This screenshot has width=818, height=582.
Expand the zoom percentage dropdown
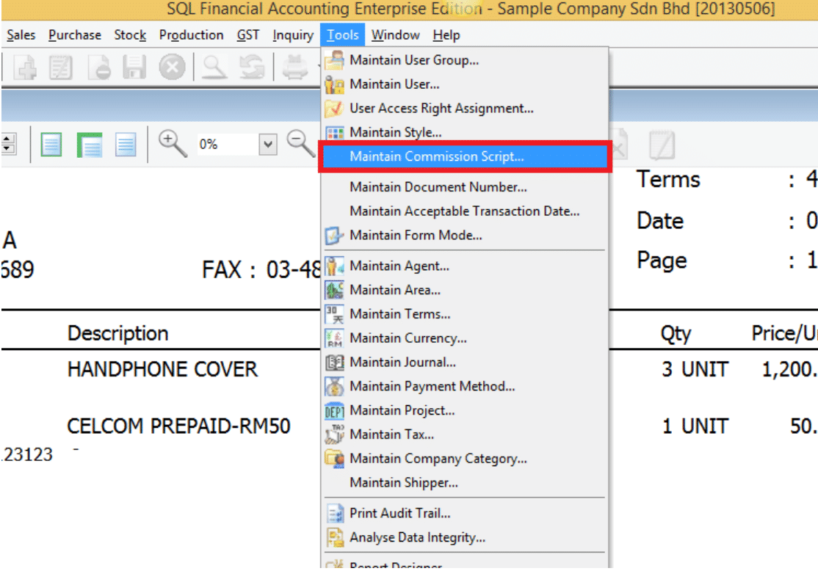269,145
